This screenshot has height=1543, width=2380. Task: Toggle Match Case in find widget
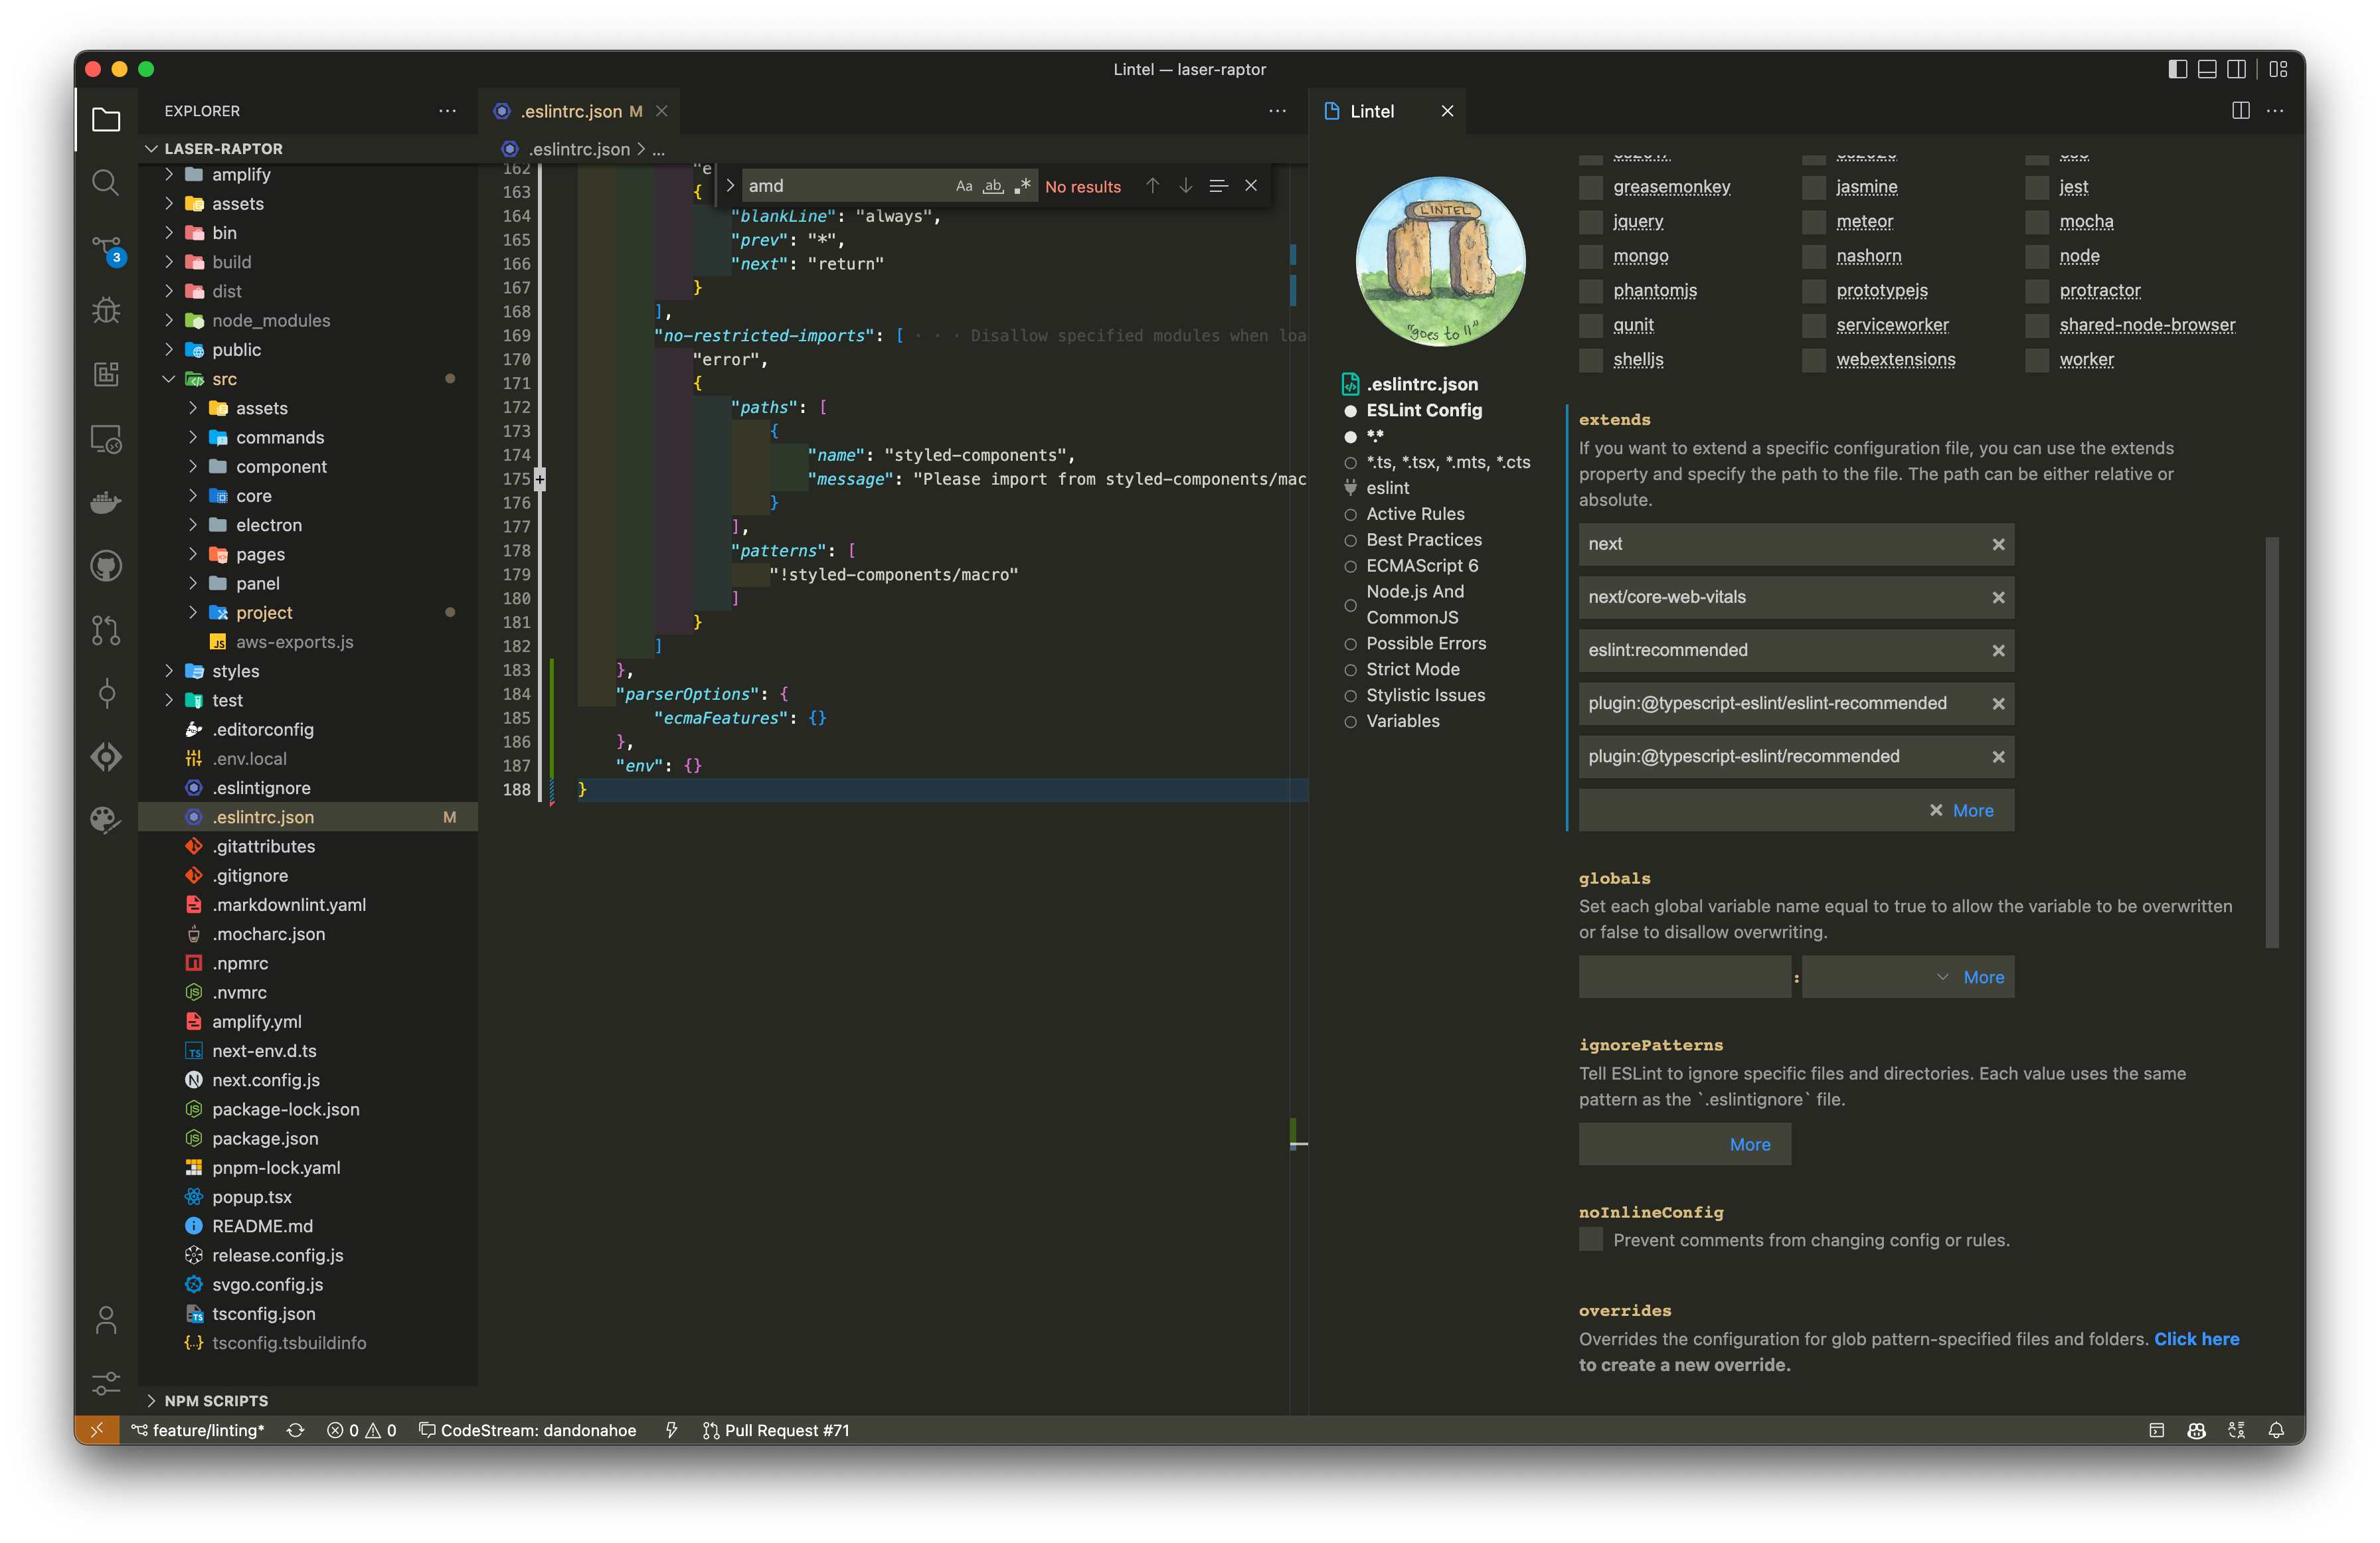964,186
